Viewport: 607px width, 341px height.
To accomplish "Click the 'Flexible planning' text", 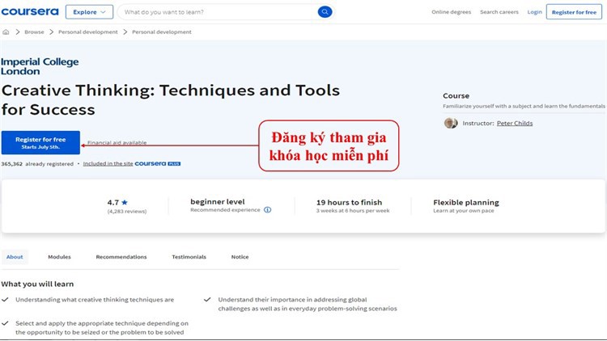I will click(x=466, y=202).
